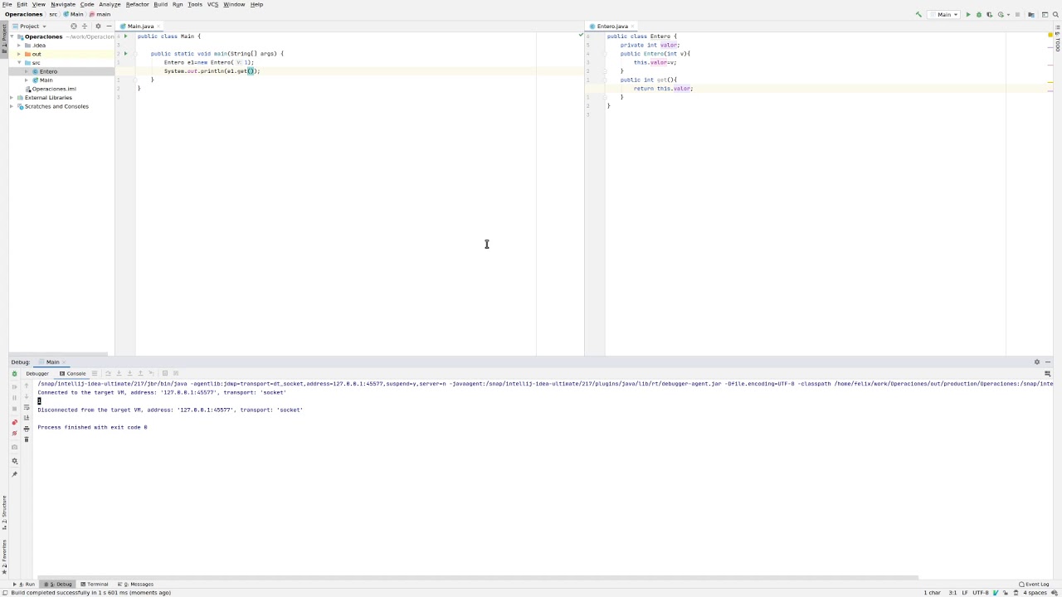1062x597 pixels.
Task: Switch to the Debugger tab
Action: (37, 373)
